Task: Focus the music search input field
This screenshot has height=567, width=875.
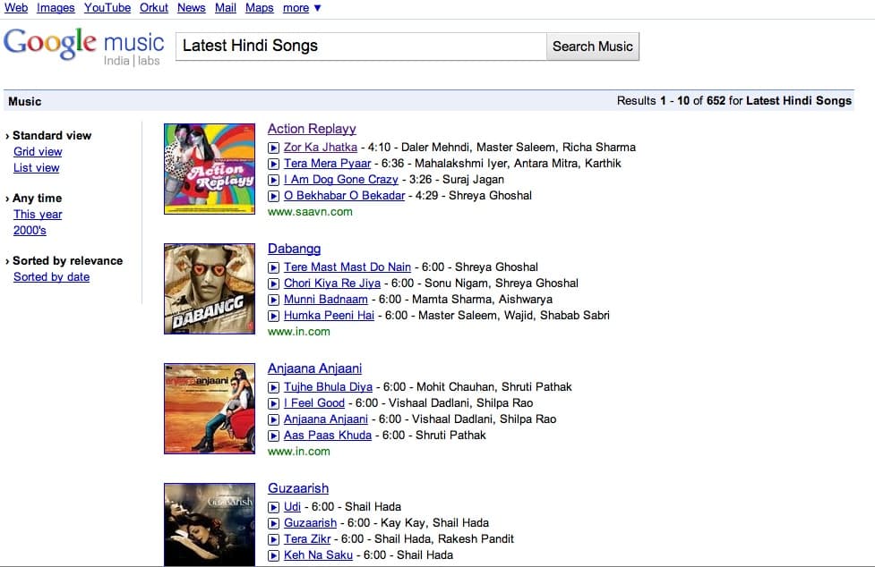Action: coord(361,47)
